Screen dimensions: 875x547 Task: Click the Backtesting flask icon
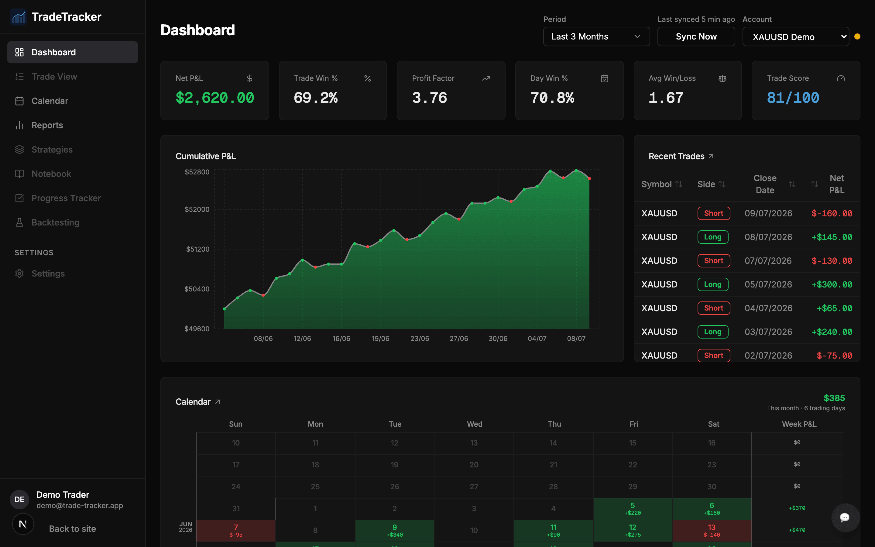click(x=19, y=222)
